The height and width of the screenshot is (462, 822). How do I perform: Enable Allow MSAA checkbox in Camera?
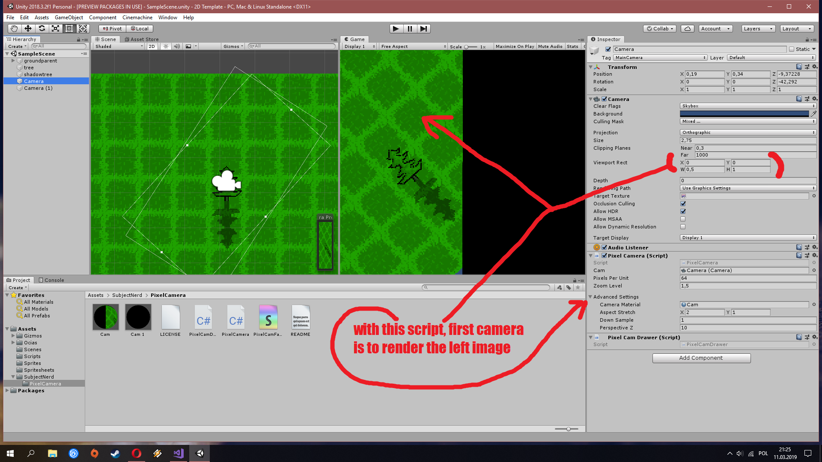tap(683, 219)
